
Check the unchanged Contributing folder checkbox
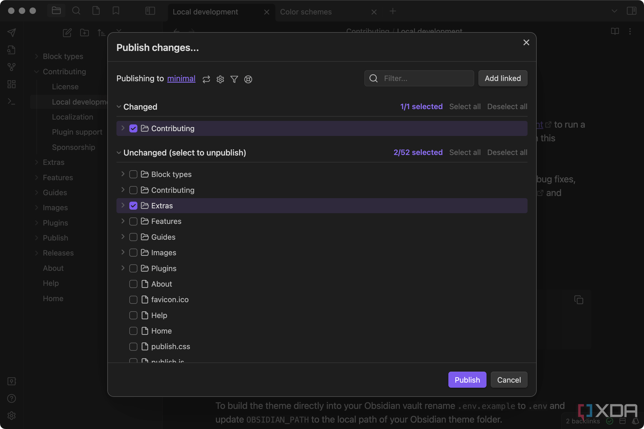(x=133, y=190)
